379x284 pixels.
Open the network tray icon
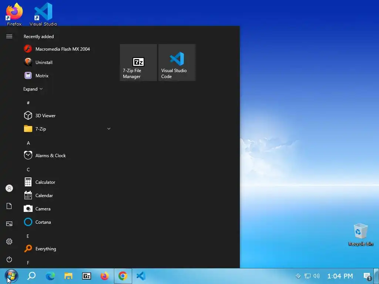coord(308,276)
